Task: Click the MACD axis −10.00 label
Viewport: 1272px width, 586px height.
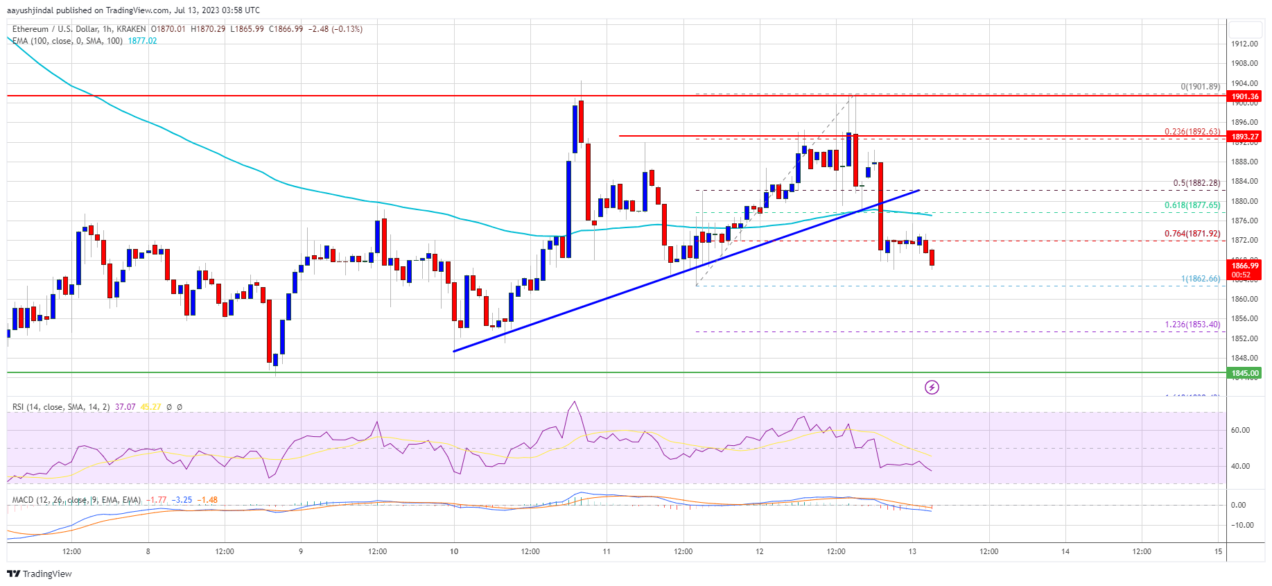Action: tap(1241, 525)
